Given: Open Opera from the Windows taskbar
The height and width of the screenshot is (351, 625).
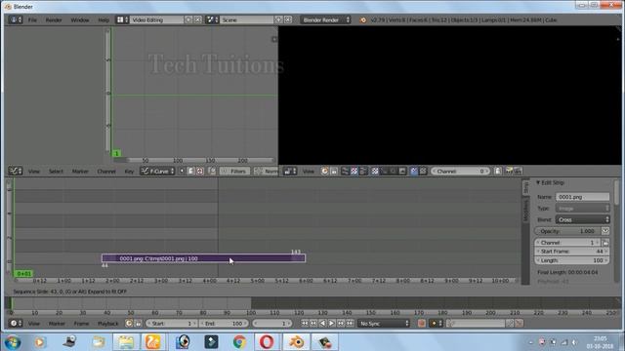Looking at the screenshot, I should [267, 342].
